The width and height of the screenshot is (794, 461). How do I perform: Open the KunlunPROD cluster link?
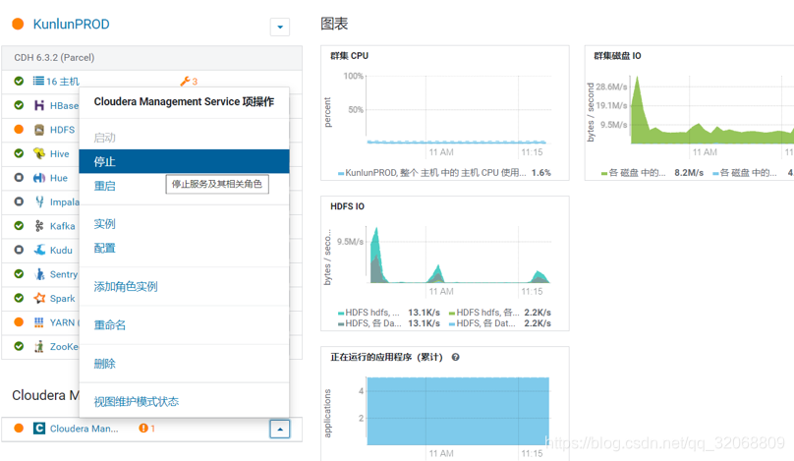71,25
